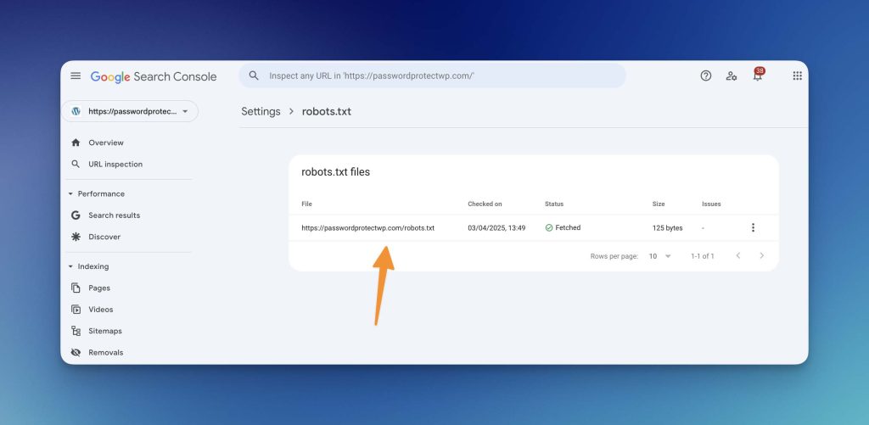The width and height of the screenshot is (869, 425).
Task: Click the '125 bytes' size value
Action: (667, 227)
